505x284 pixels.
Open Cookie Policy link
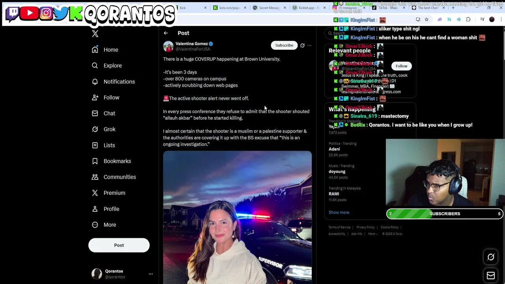[389, 228]
